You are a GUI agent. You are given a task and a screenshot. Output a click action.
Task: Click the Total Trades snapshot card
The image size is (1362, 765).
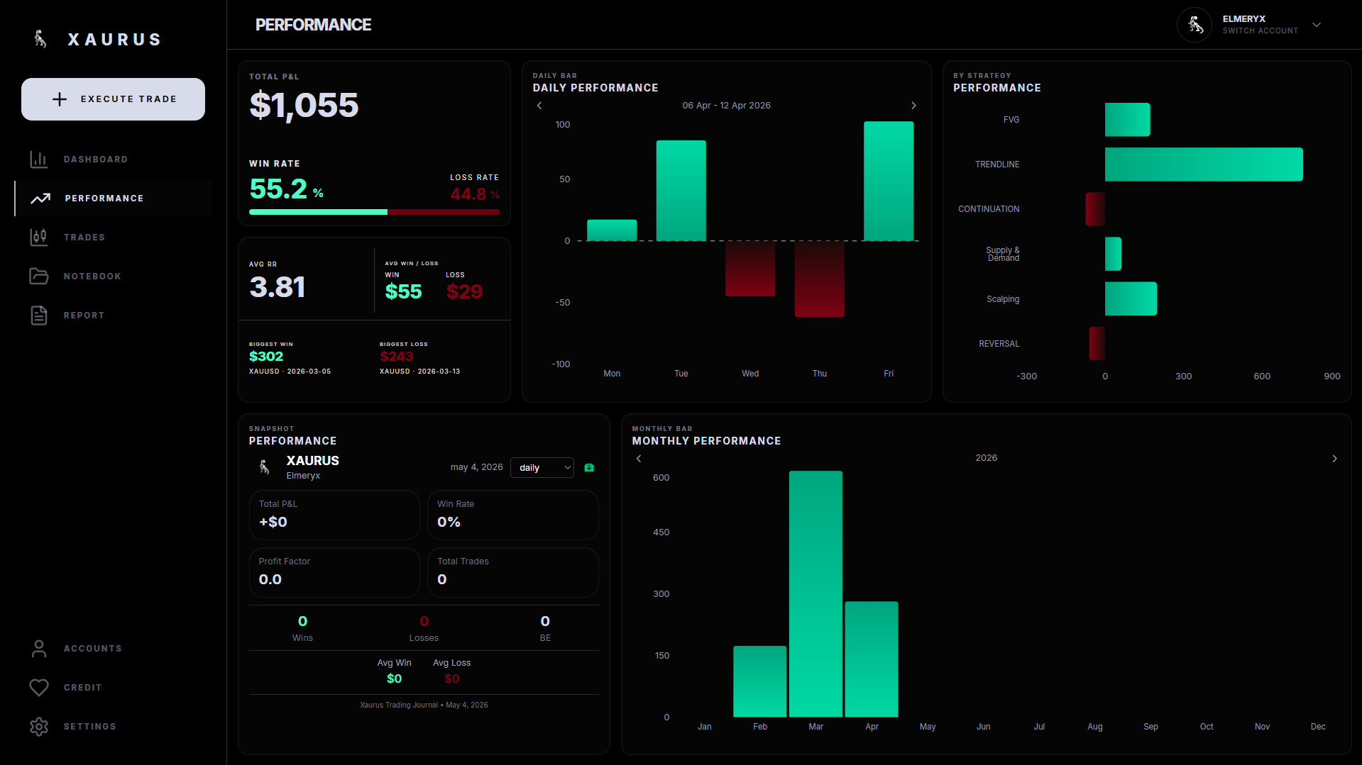512,573
